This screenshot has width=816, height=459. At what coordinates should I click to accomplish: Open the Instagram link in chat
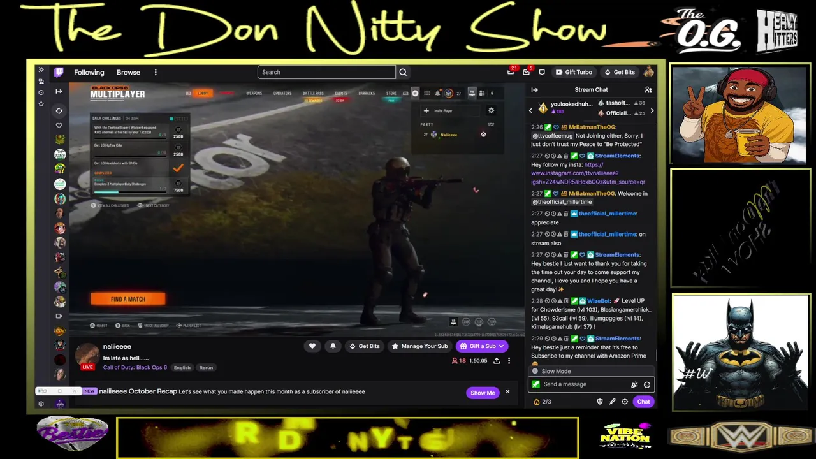[588, 173]
